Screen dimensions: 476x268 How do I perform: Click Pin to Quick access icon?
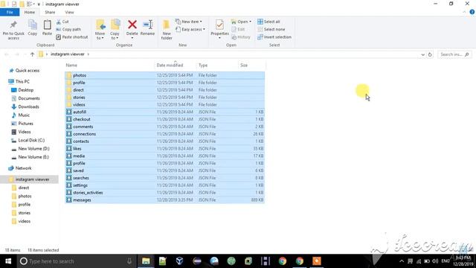pyautogui.click(x=13, y=30)
